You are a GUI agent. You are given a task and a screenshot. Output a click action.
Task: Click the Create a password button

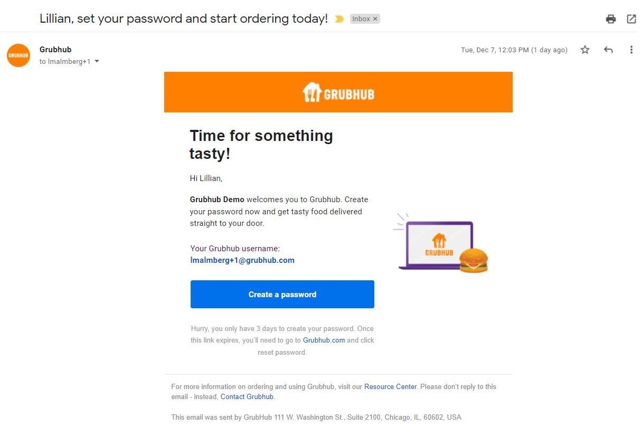tap(282, 295)
